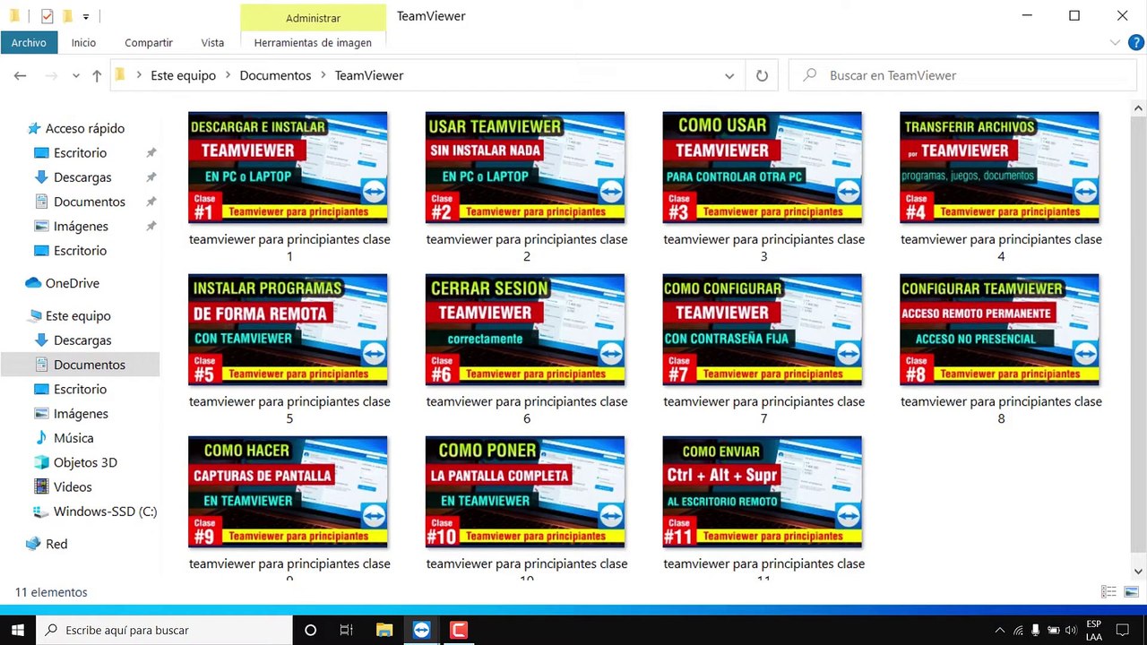Select the Administrar contextual tab

coord(313,18)
